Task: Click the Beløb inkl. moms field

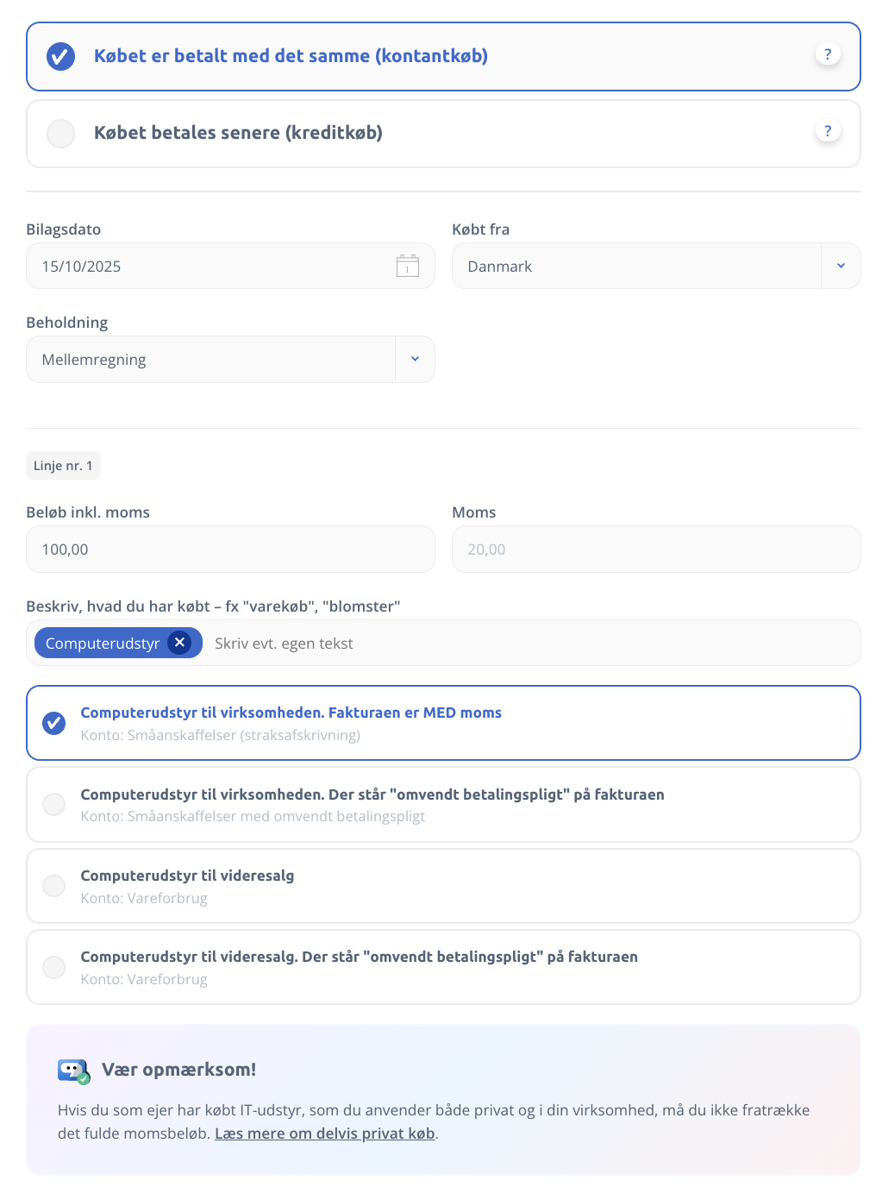Action: pyautogui.click(x=230, y=550)
